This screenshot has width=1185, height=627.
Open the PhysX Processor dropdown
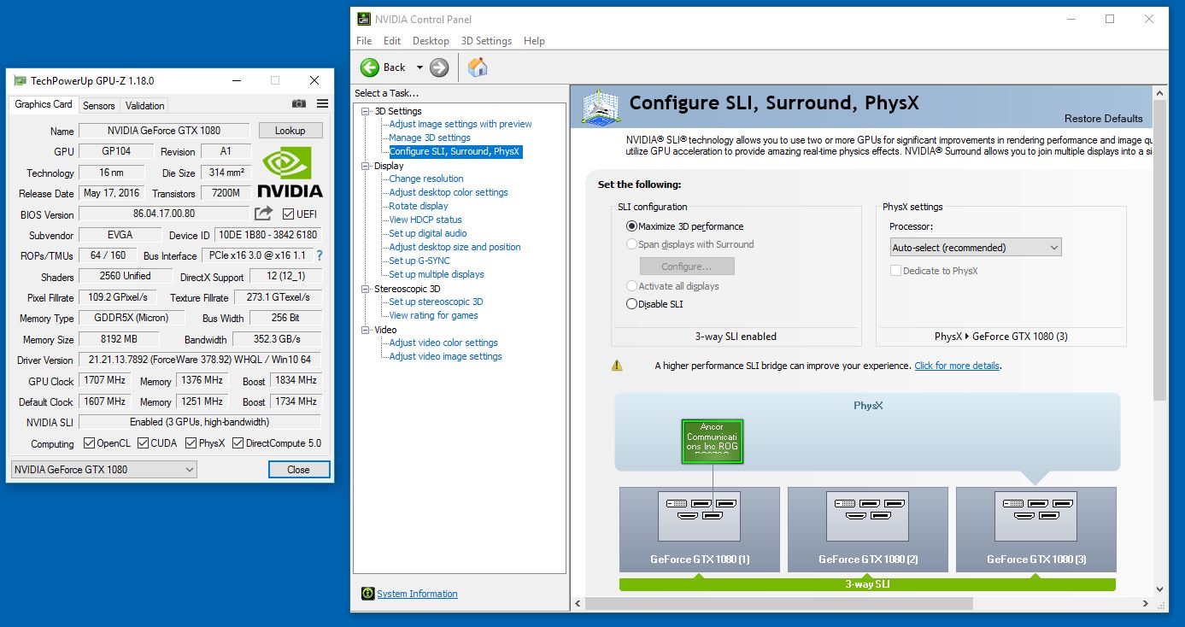pos(976,248)
